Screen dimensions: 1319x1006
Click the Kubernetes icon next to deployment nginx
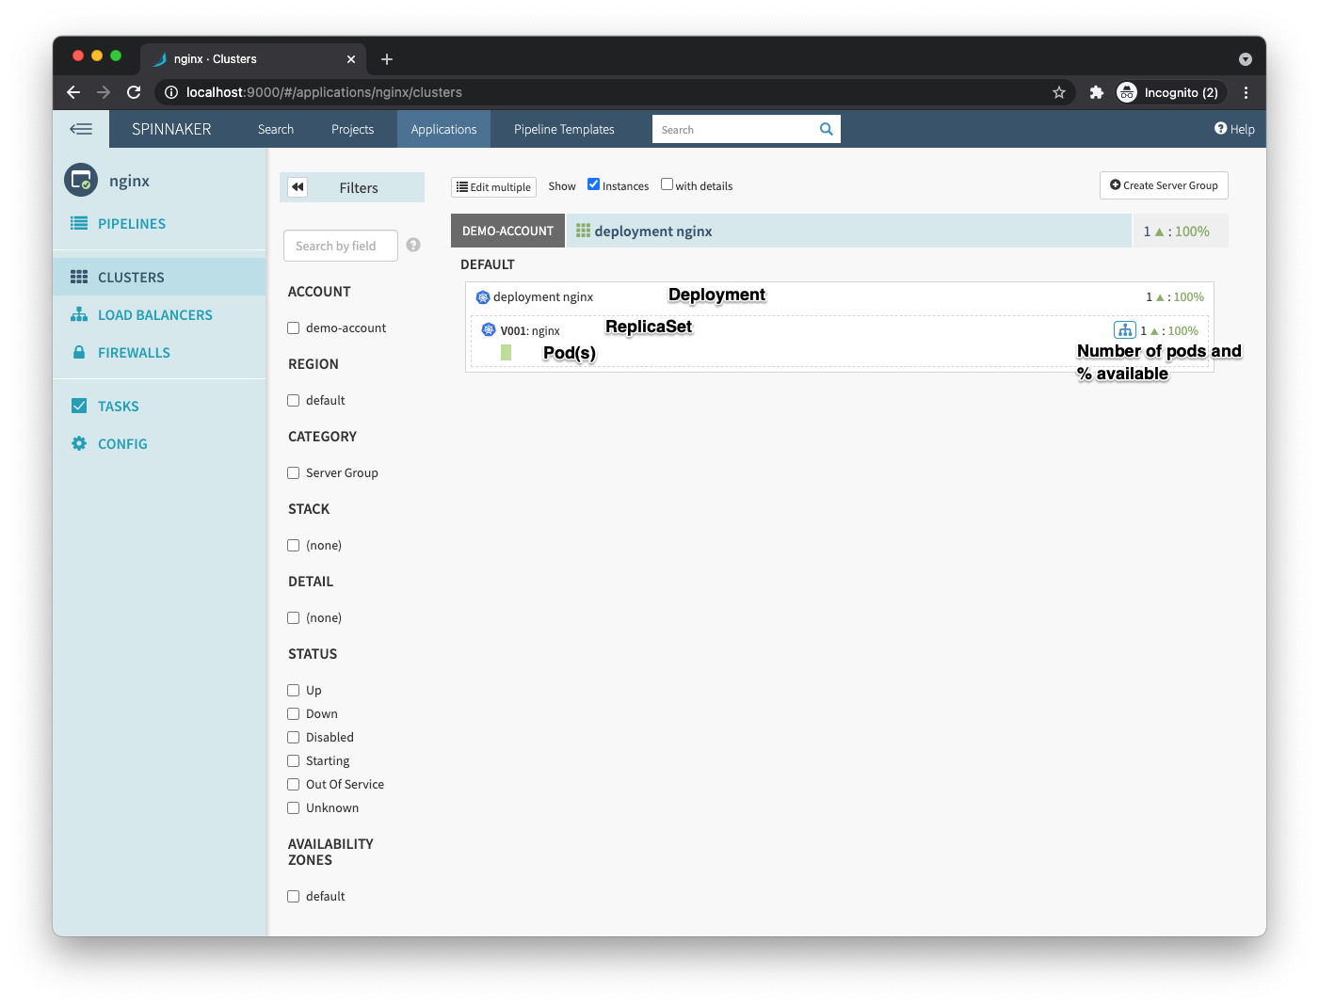point(483,297)
